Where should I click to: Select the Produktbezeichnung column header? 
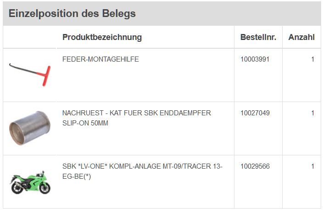click(x=102, y=37)
